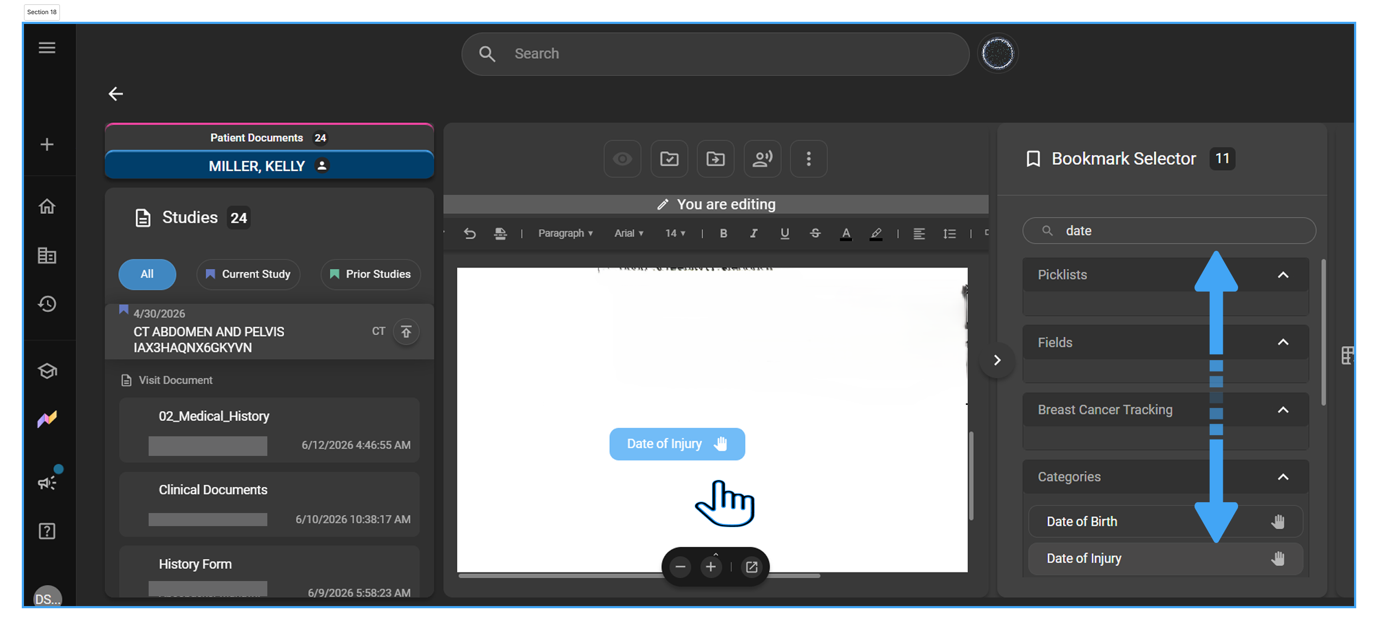Click the upload arrow on CT study
1378x630 pixels.
pyautogui.click(x=406, y=331)
